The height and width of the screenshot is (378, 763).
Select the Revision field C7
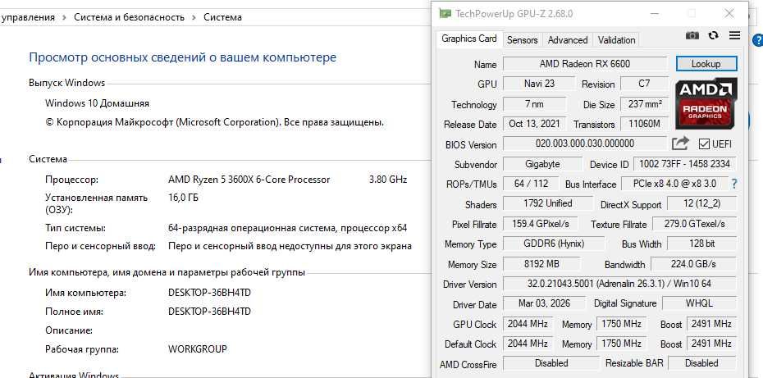[x=644, y=83]
